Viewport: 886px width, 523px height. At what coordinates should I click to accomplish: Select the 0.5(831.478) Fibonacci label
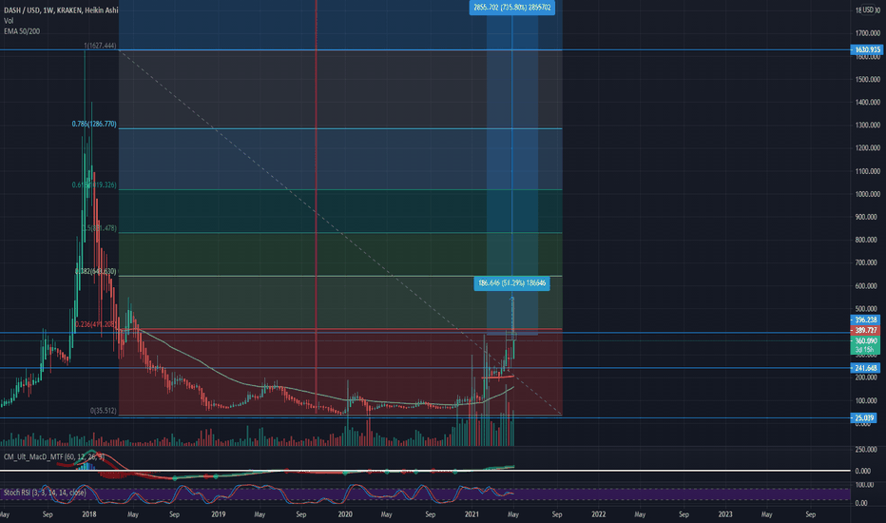(100, 228)
